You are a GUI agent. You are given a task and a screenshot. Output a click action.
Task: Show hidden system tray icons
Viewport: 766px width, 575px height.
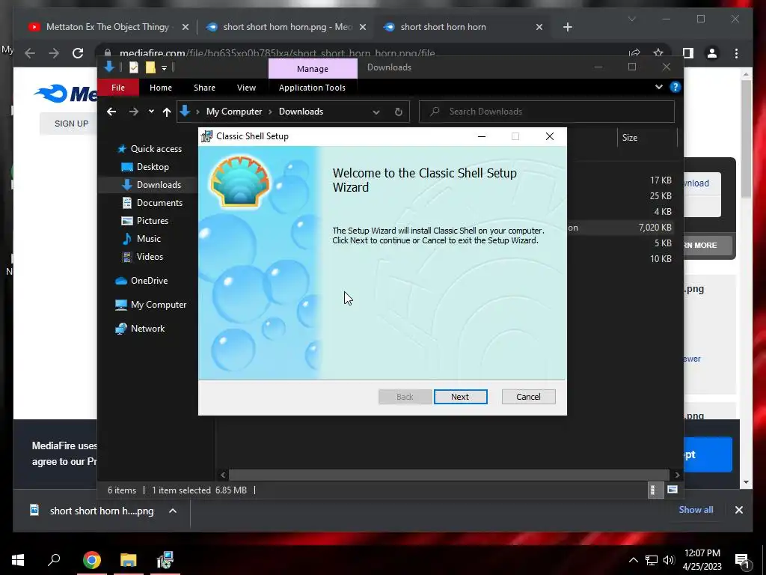point(633,560)
